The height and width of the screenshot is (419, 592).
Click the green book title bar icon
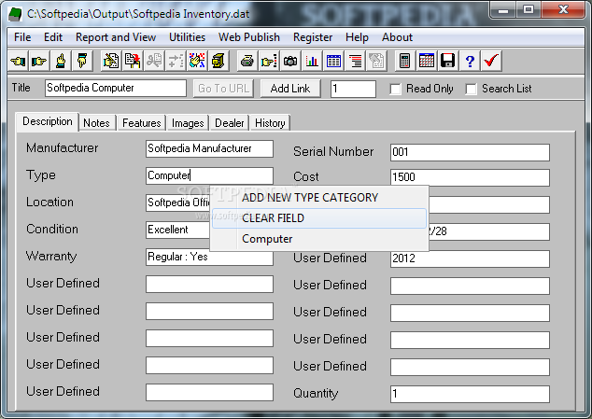[15, 14]
